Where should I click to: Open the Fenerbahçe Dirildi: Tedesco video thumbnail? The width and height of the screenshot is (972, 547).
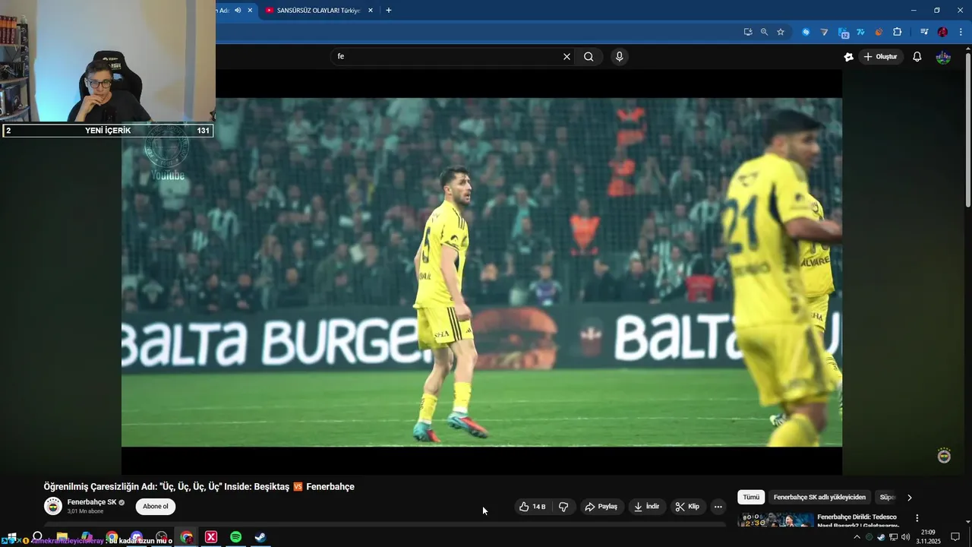coord(775,520)
